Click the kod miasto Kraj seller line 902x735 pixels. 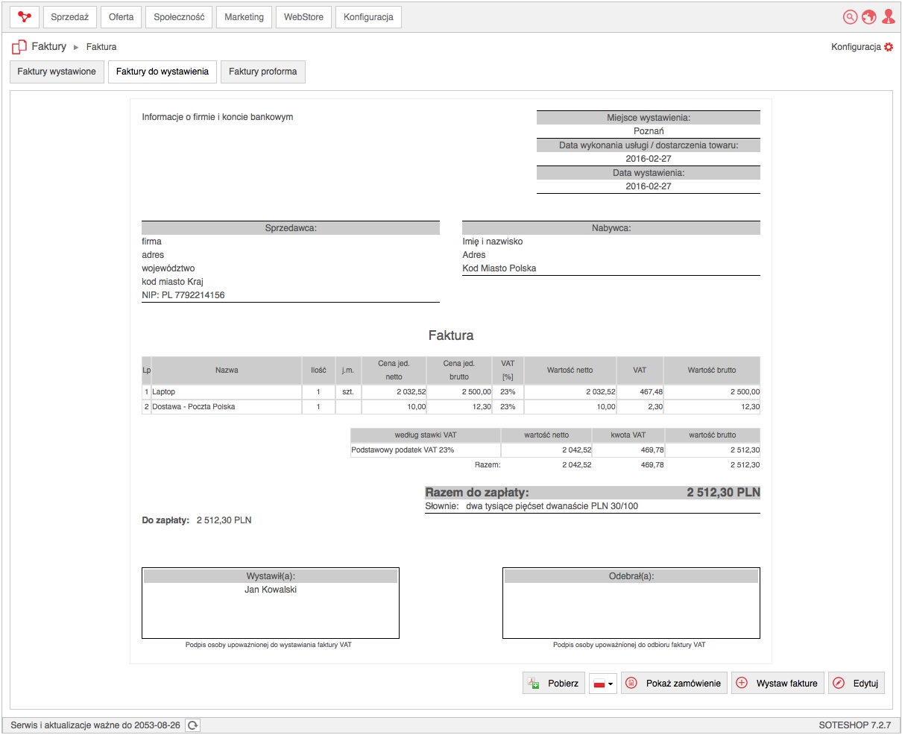pos(172,282)
